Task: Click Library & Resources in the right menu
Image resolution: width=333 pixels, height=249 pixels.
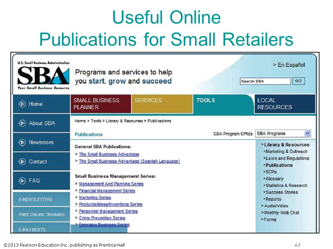Action: click(287, 145)
